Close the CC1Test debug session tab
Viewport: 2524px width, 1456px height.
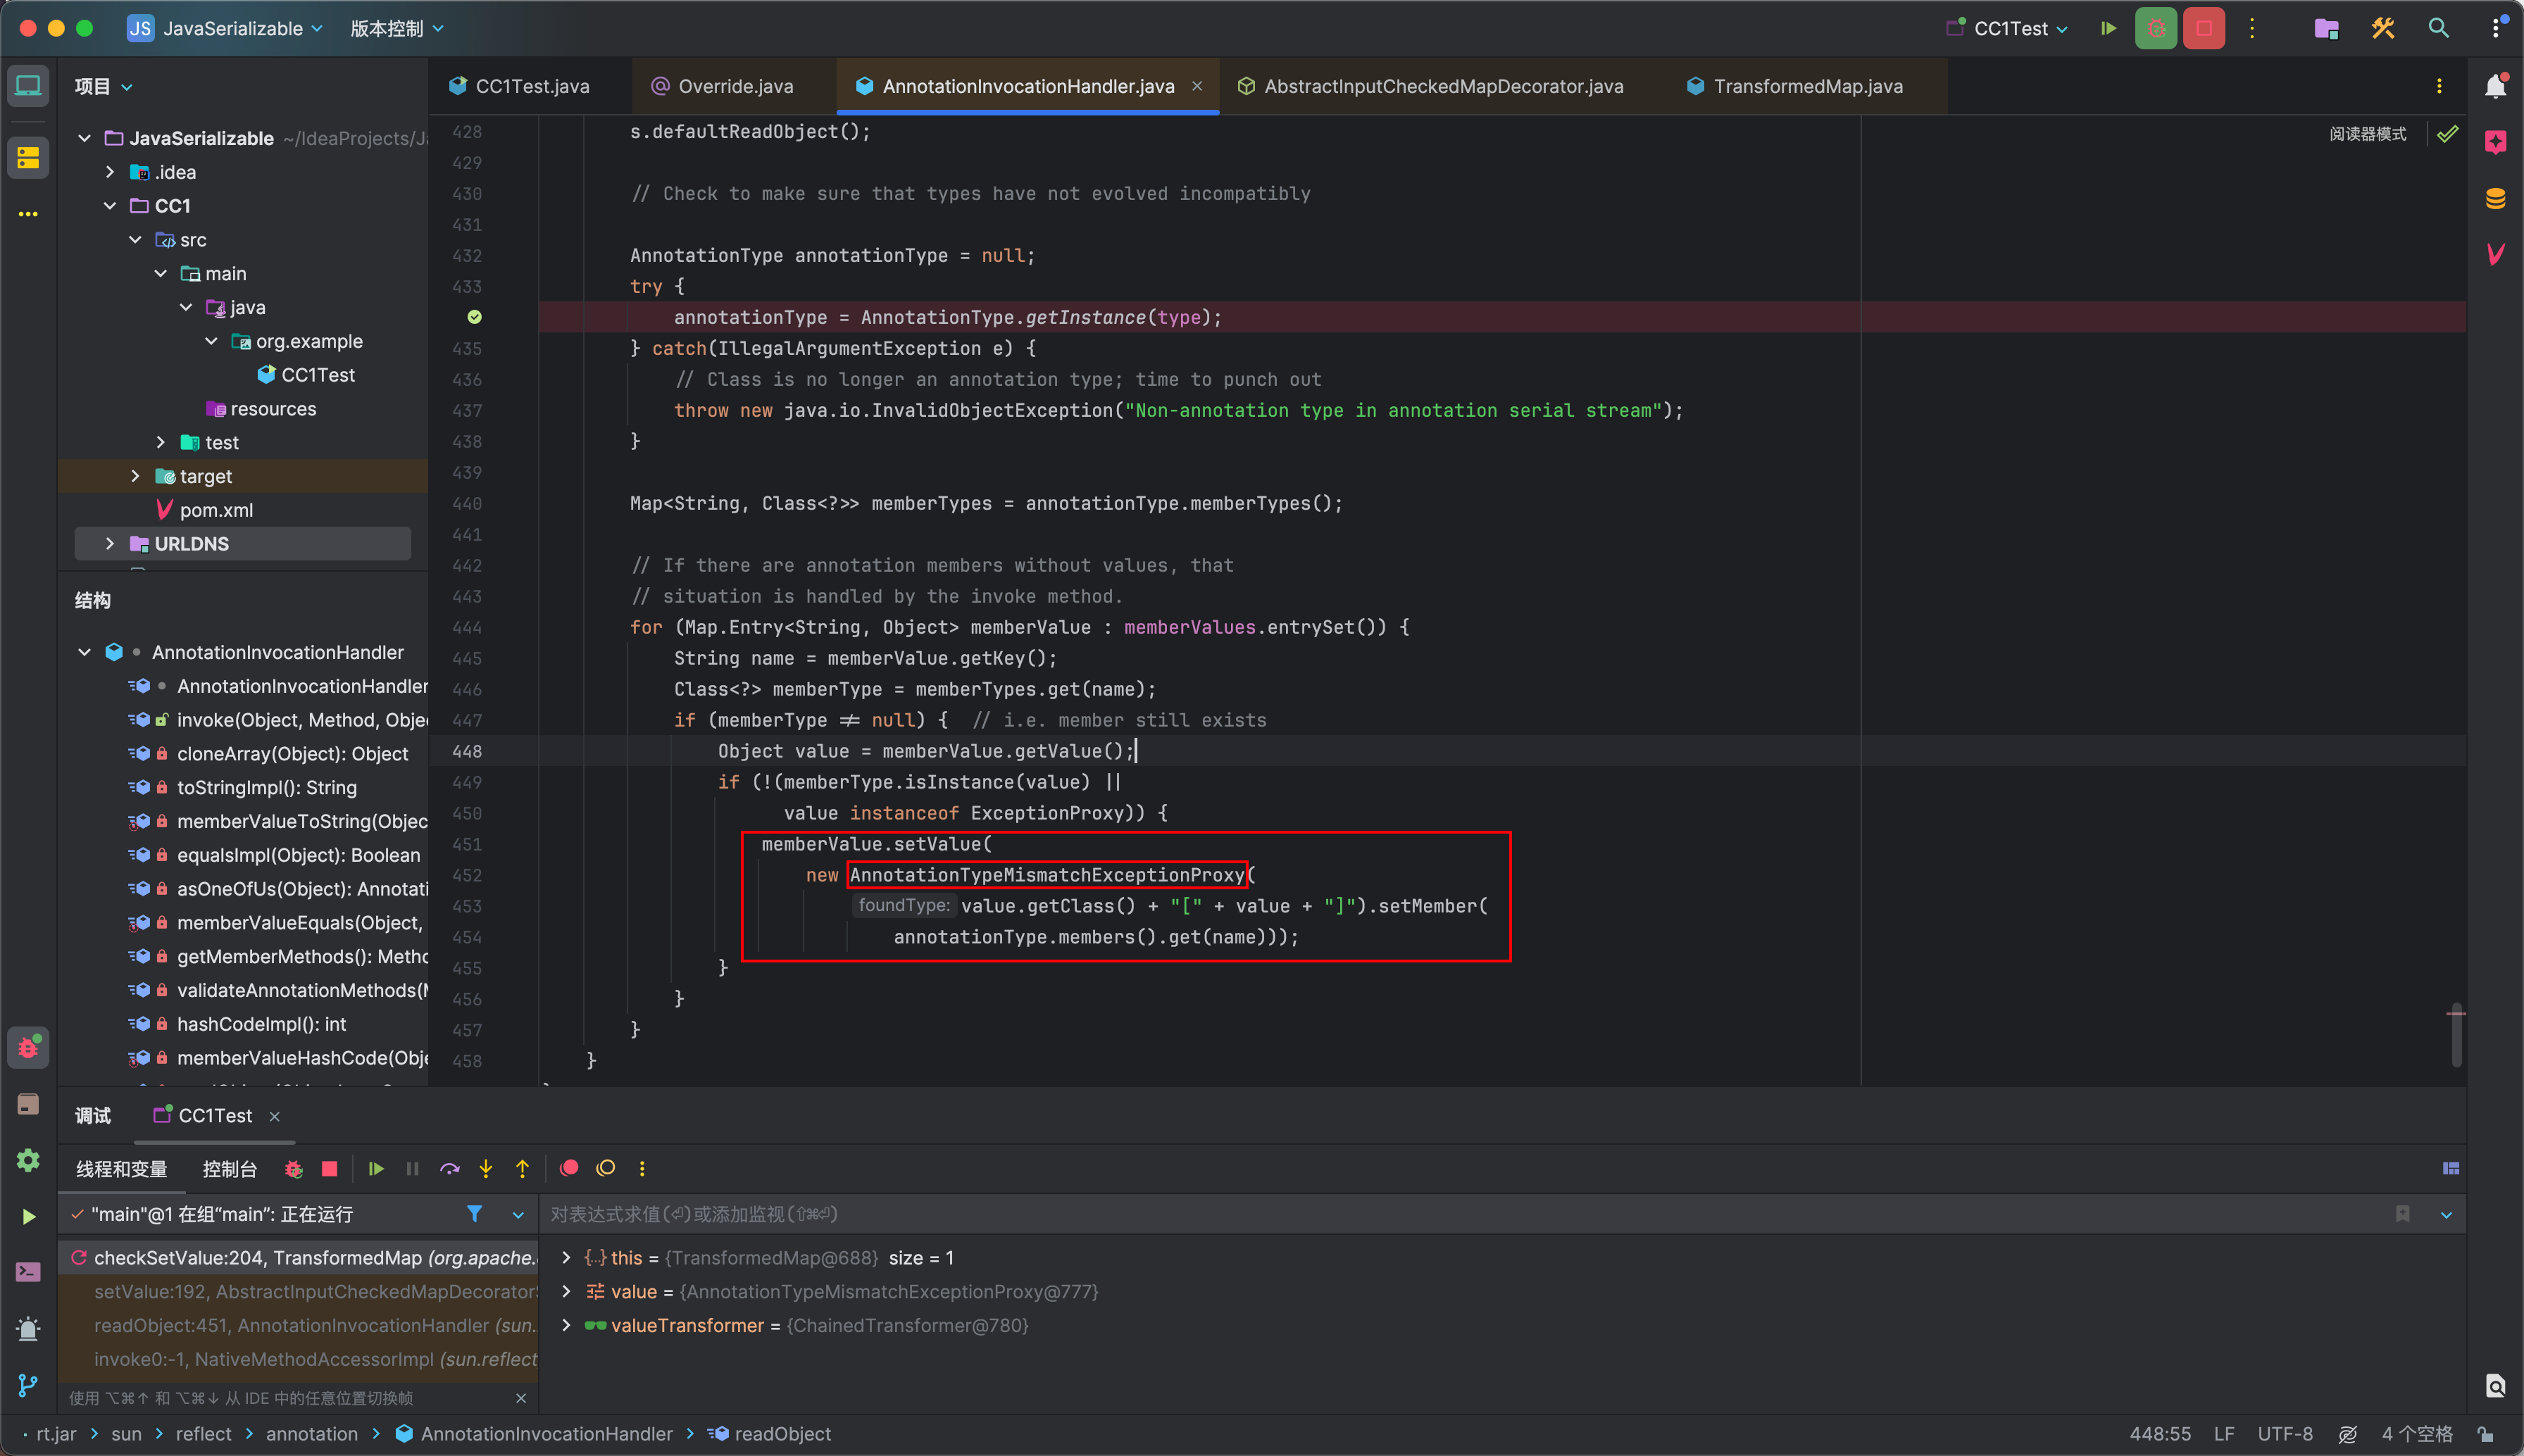pos(275,1116)
